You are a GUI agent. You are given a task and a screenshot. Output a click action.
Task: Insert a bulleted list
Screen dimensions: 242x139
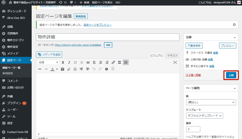tap(75, 63)
